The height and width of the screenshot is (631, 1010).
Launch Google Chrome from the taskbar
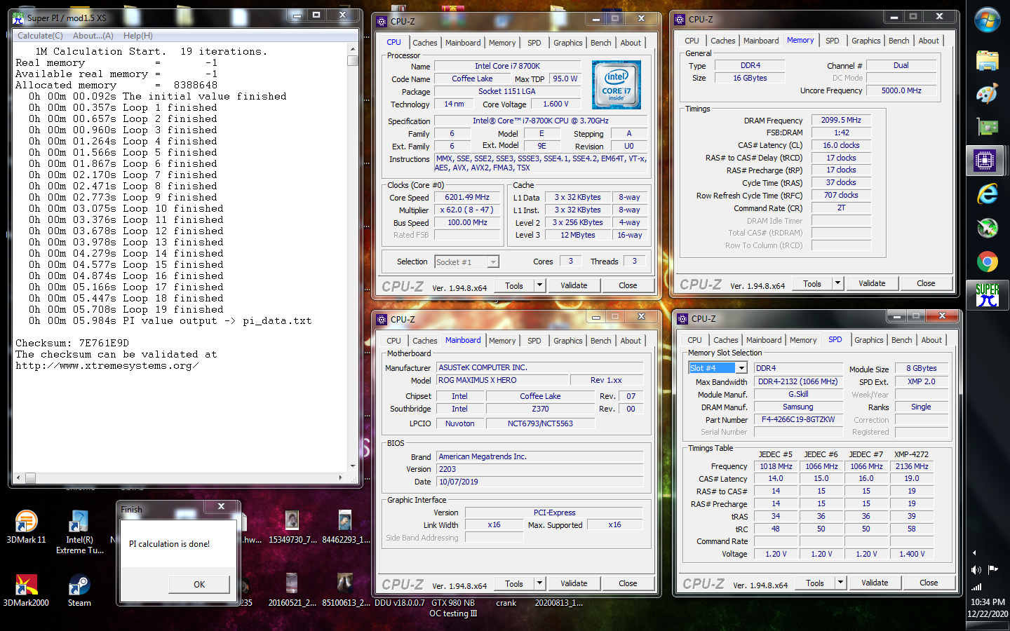(987, 262)
